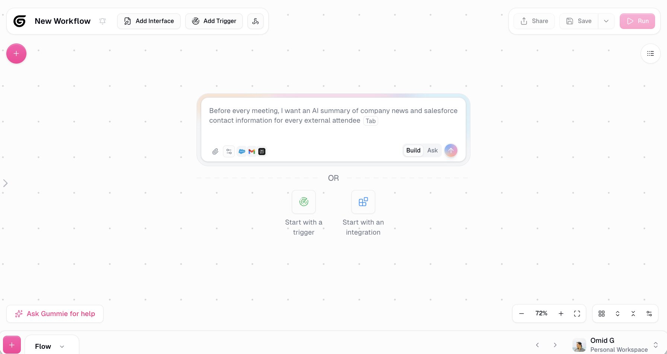The image size is (667, 354).
Task: Switch the prompt mode to Ask
Action: point(432,151)
